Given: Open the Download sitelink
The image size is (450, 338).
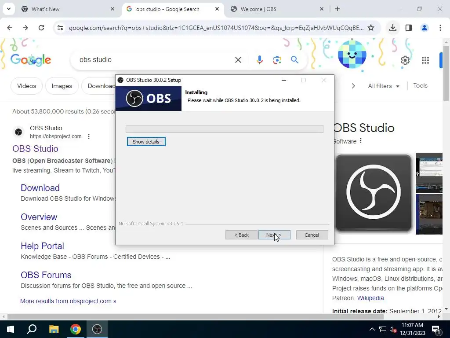Looking at the screenshot, I should 40,188.
